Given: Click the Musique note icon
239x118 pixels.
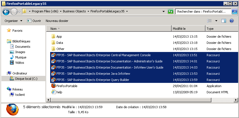Looking at the screenshot, I should tap(12, 57).
